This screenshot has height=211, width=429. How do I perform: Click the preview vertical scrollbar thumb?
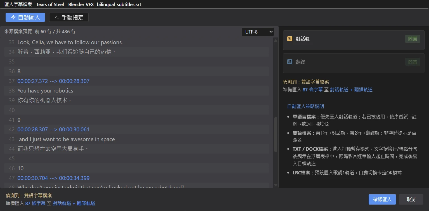pos(276,135)
